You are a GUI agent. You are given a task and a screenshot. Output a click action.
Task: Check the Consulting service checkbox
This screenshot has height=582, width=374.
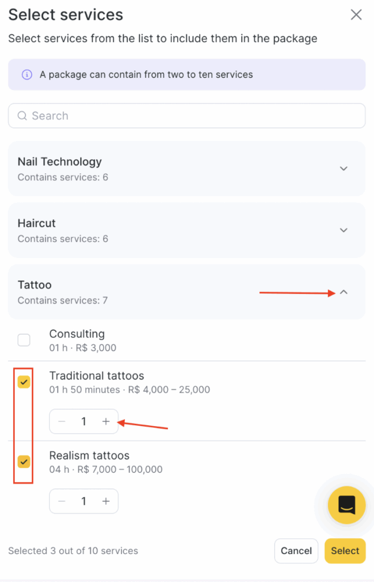(x=24, y=340)
